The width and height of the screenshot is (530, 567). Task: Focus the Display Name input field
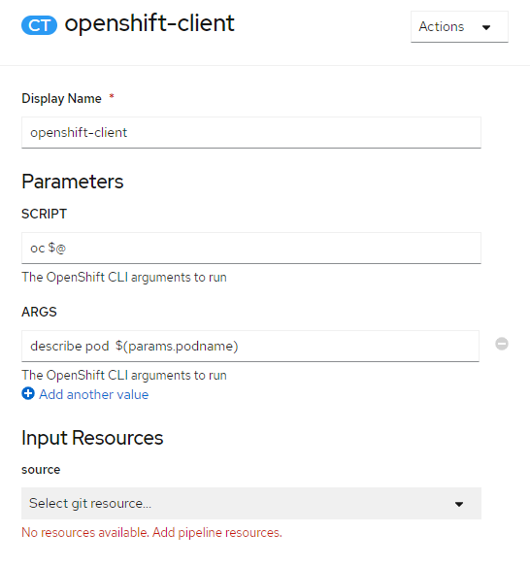(x=251, y=132)
